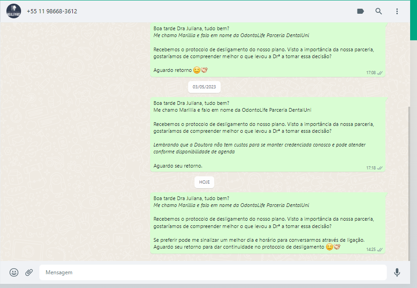Record a voice message with microphone
Viewport: 417px width, 288px height.
pyautogui.click(x=397, y=272)
